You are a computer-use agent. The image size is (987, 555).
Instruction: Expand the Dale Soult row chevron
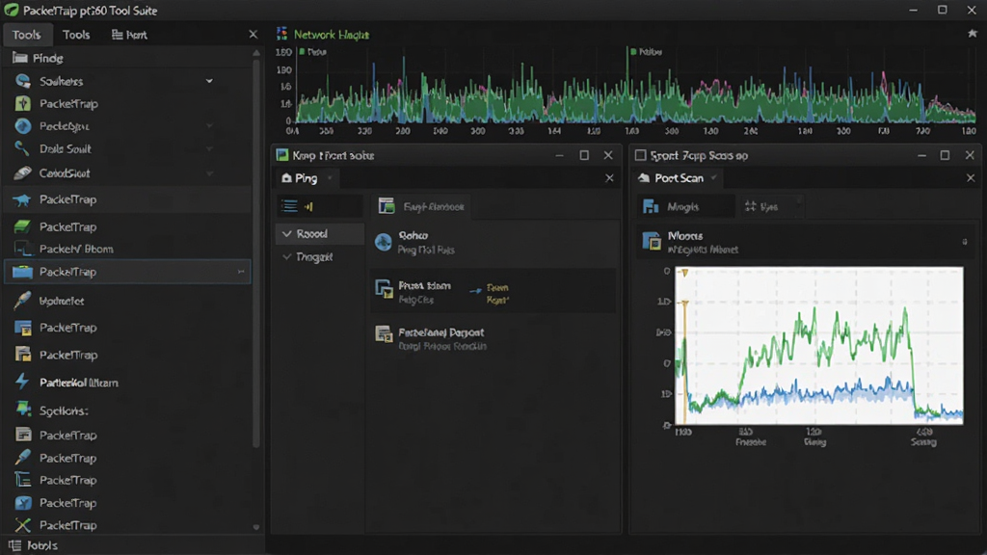209,149
